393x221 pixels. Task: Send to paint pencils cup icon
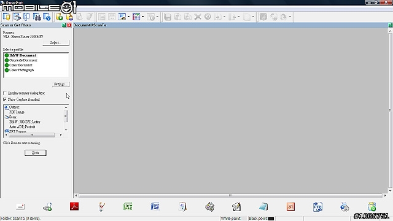[101, 207]
